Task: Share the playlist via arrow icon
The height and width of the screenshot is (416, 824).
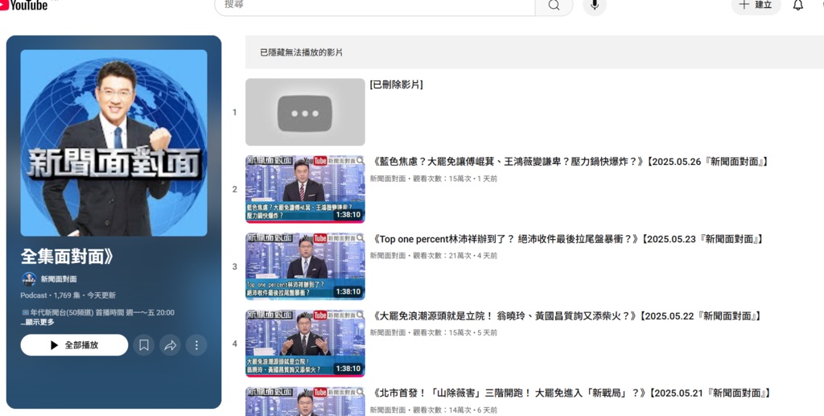Action: (171, 345)
